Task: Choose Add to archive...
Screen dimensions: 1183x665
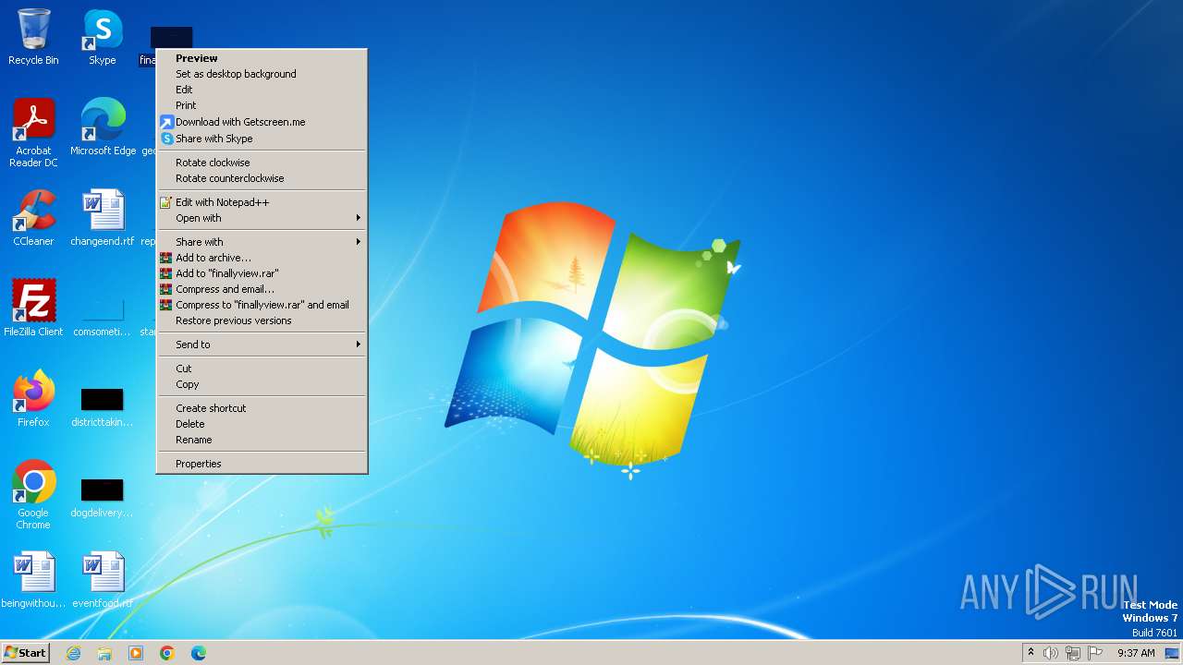Action: click(262, 258)
